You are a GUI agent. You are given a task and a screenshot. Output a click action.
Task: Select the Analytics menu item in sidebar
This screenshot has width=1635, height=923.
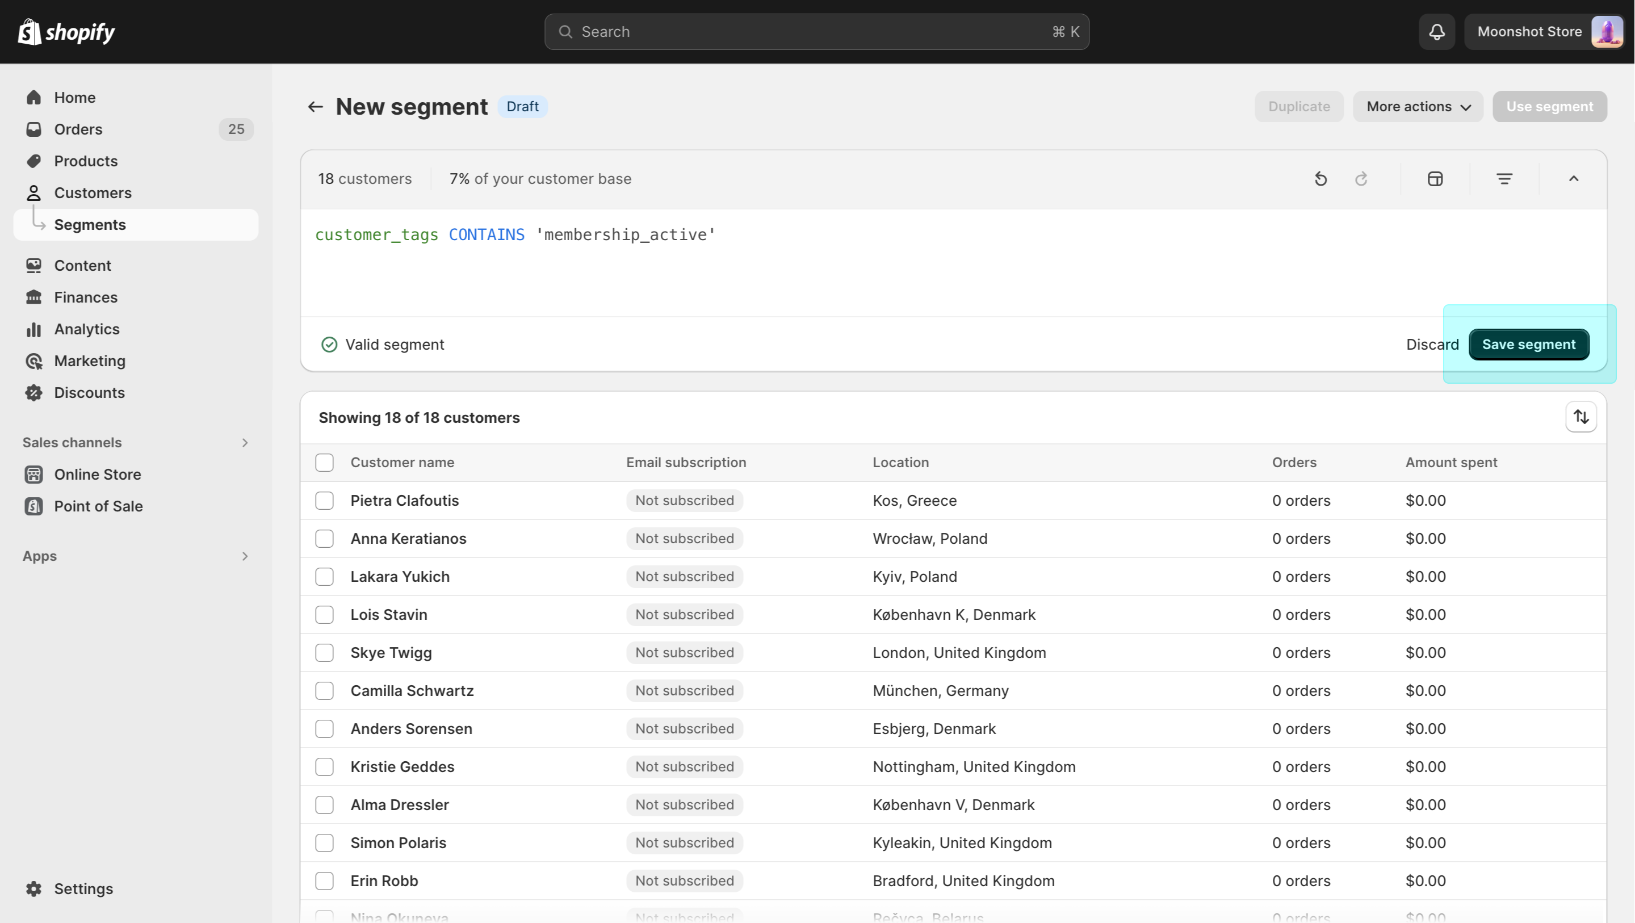pyautogui.click(x=86, y=329)
